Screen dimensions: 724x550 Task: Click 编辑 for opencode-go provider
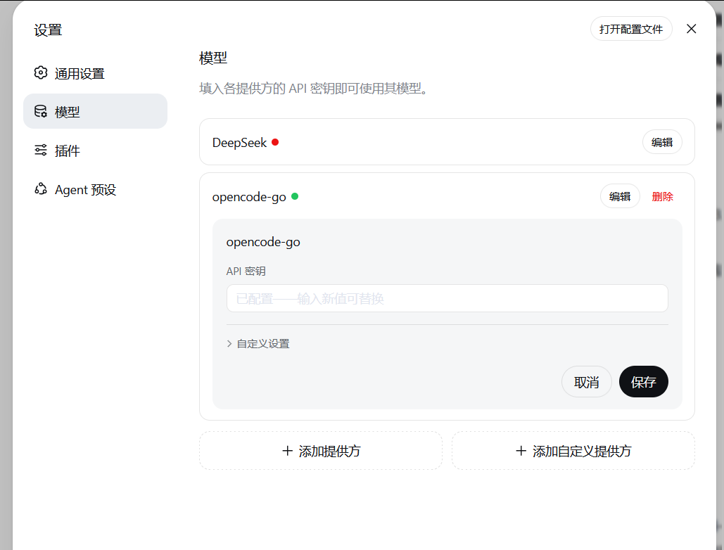tap(620, 196)
